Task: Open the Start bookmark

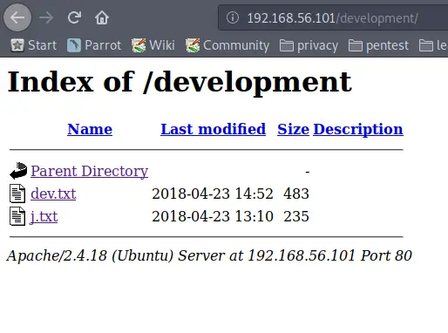Action: [x=34, y=45]
